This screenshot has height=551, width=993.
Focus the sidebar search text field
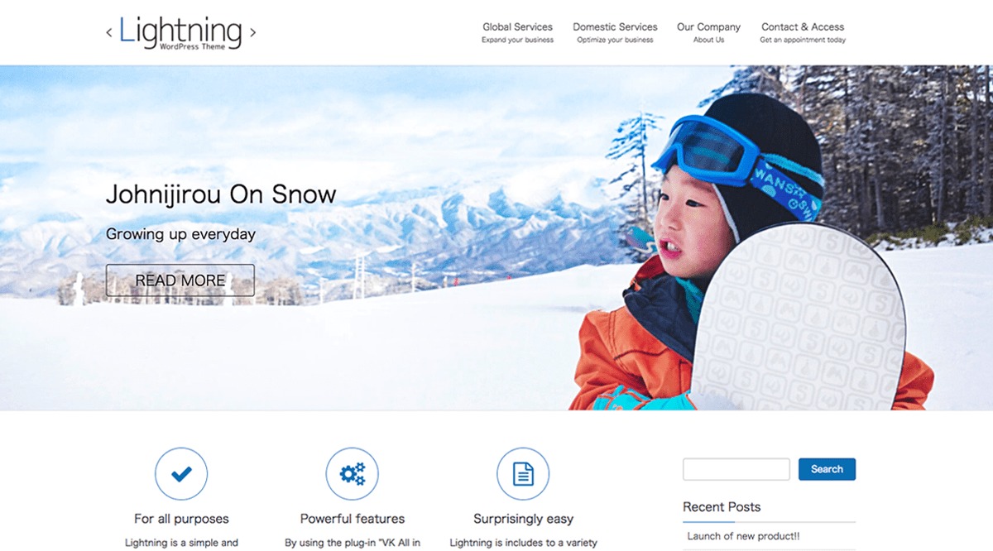[736, 469]
